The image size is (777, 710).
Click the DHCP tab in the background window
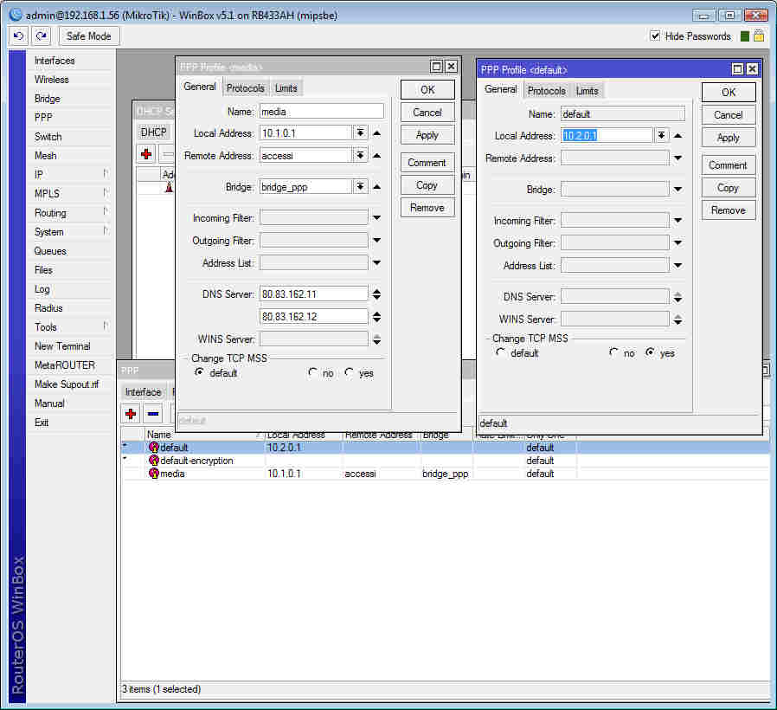click(x=154, y=132)
